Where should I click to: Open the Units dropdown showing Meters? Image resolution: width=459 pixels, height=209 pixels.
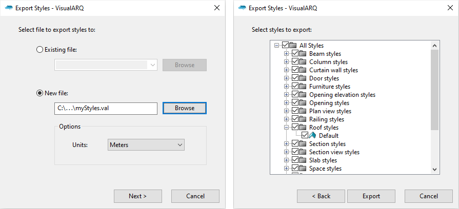point(146,144)
